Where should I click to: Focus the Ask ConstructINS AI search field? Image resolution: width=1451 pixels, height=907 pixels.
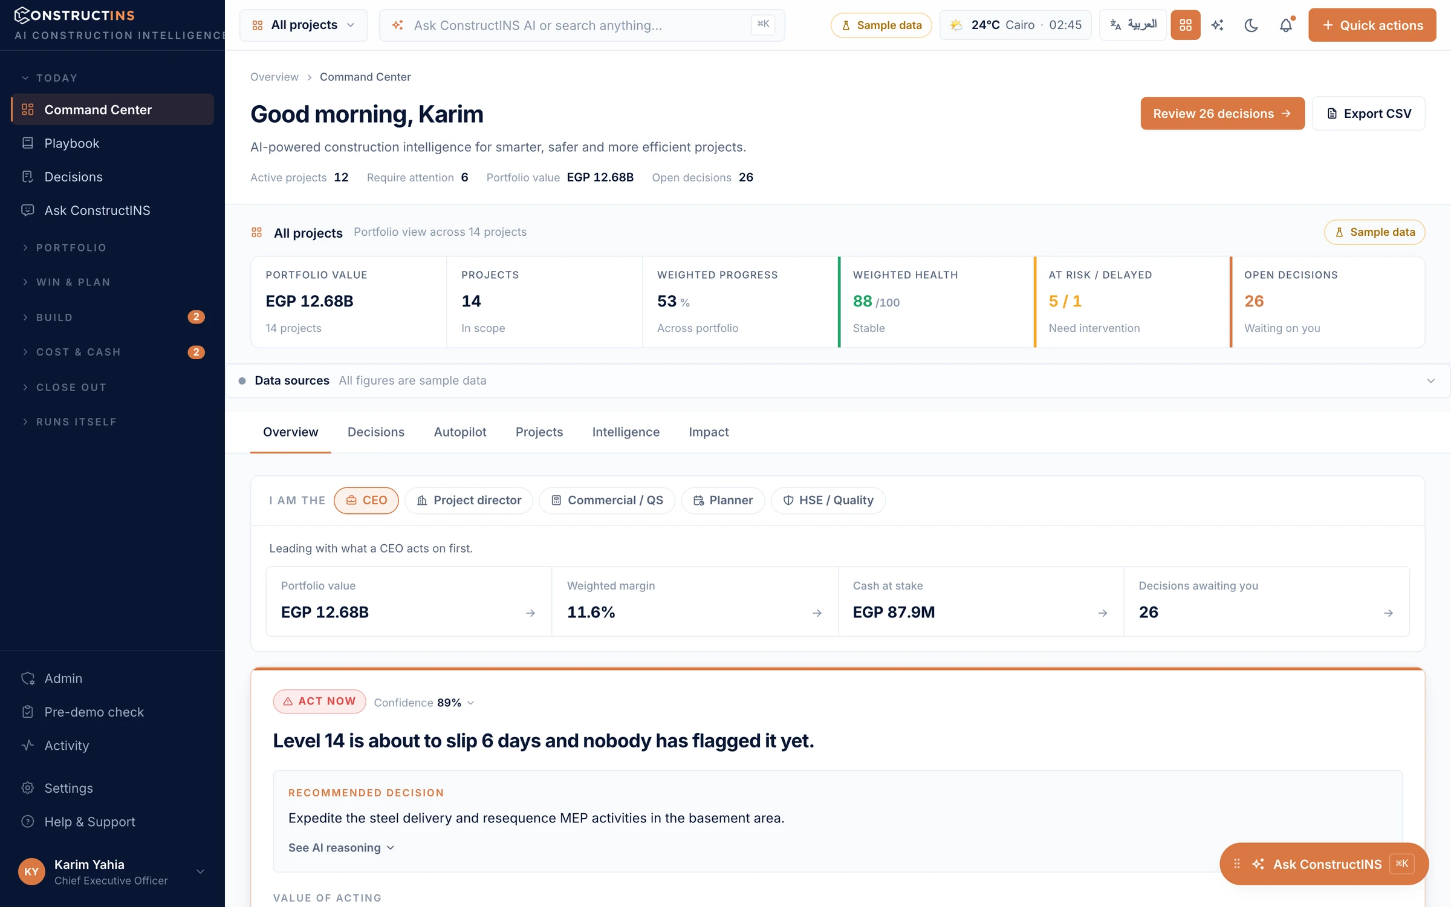582,25
